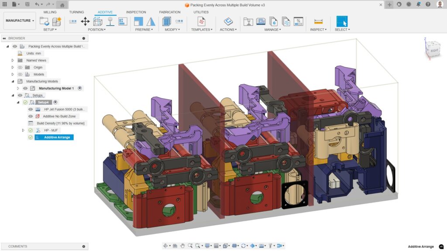Select Build Density 11.98% by volume row

pos(60,123)
